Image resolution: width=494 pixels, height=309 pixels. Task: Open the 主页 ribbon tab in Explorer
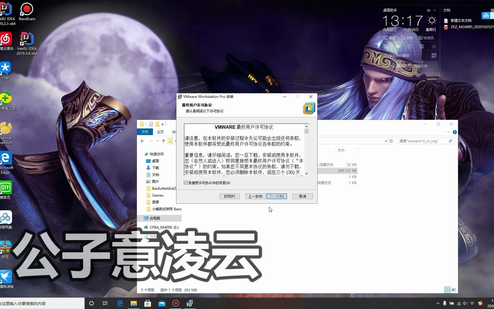(x=160, y=132)
